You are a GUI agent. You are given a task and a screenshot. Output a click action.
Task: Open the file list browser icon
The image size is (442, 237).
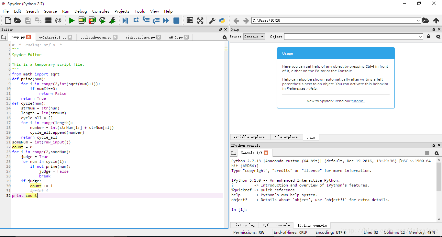(48, 20)
